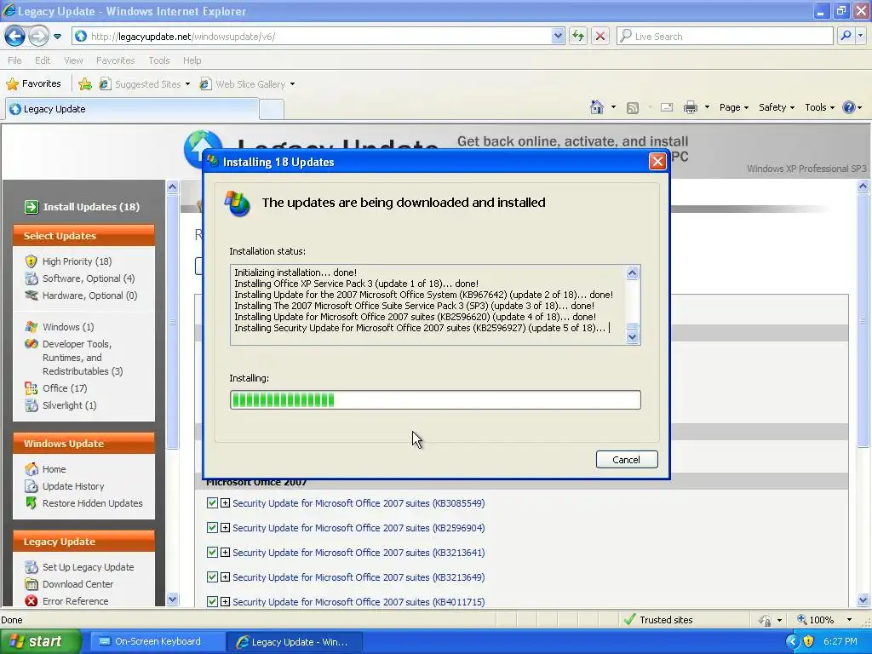Click the Hardware, Optional icon

coord(32,295)
